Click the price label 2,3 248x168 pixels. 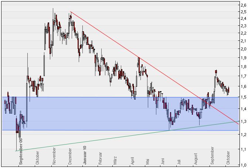(x=244, y=26)
